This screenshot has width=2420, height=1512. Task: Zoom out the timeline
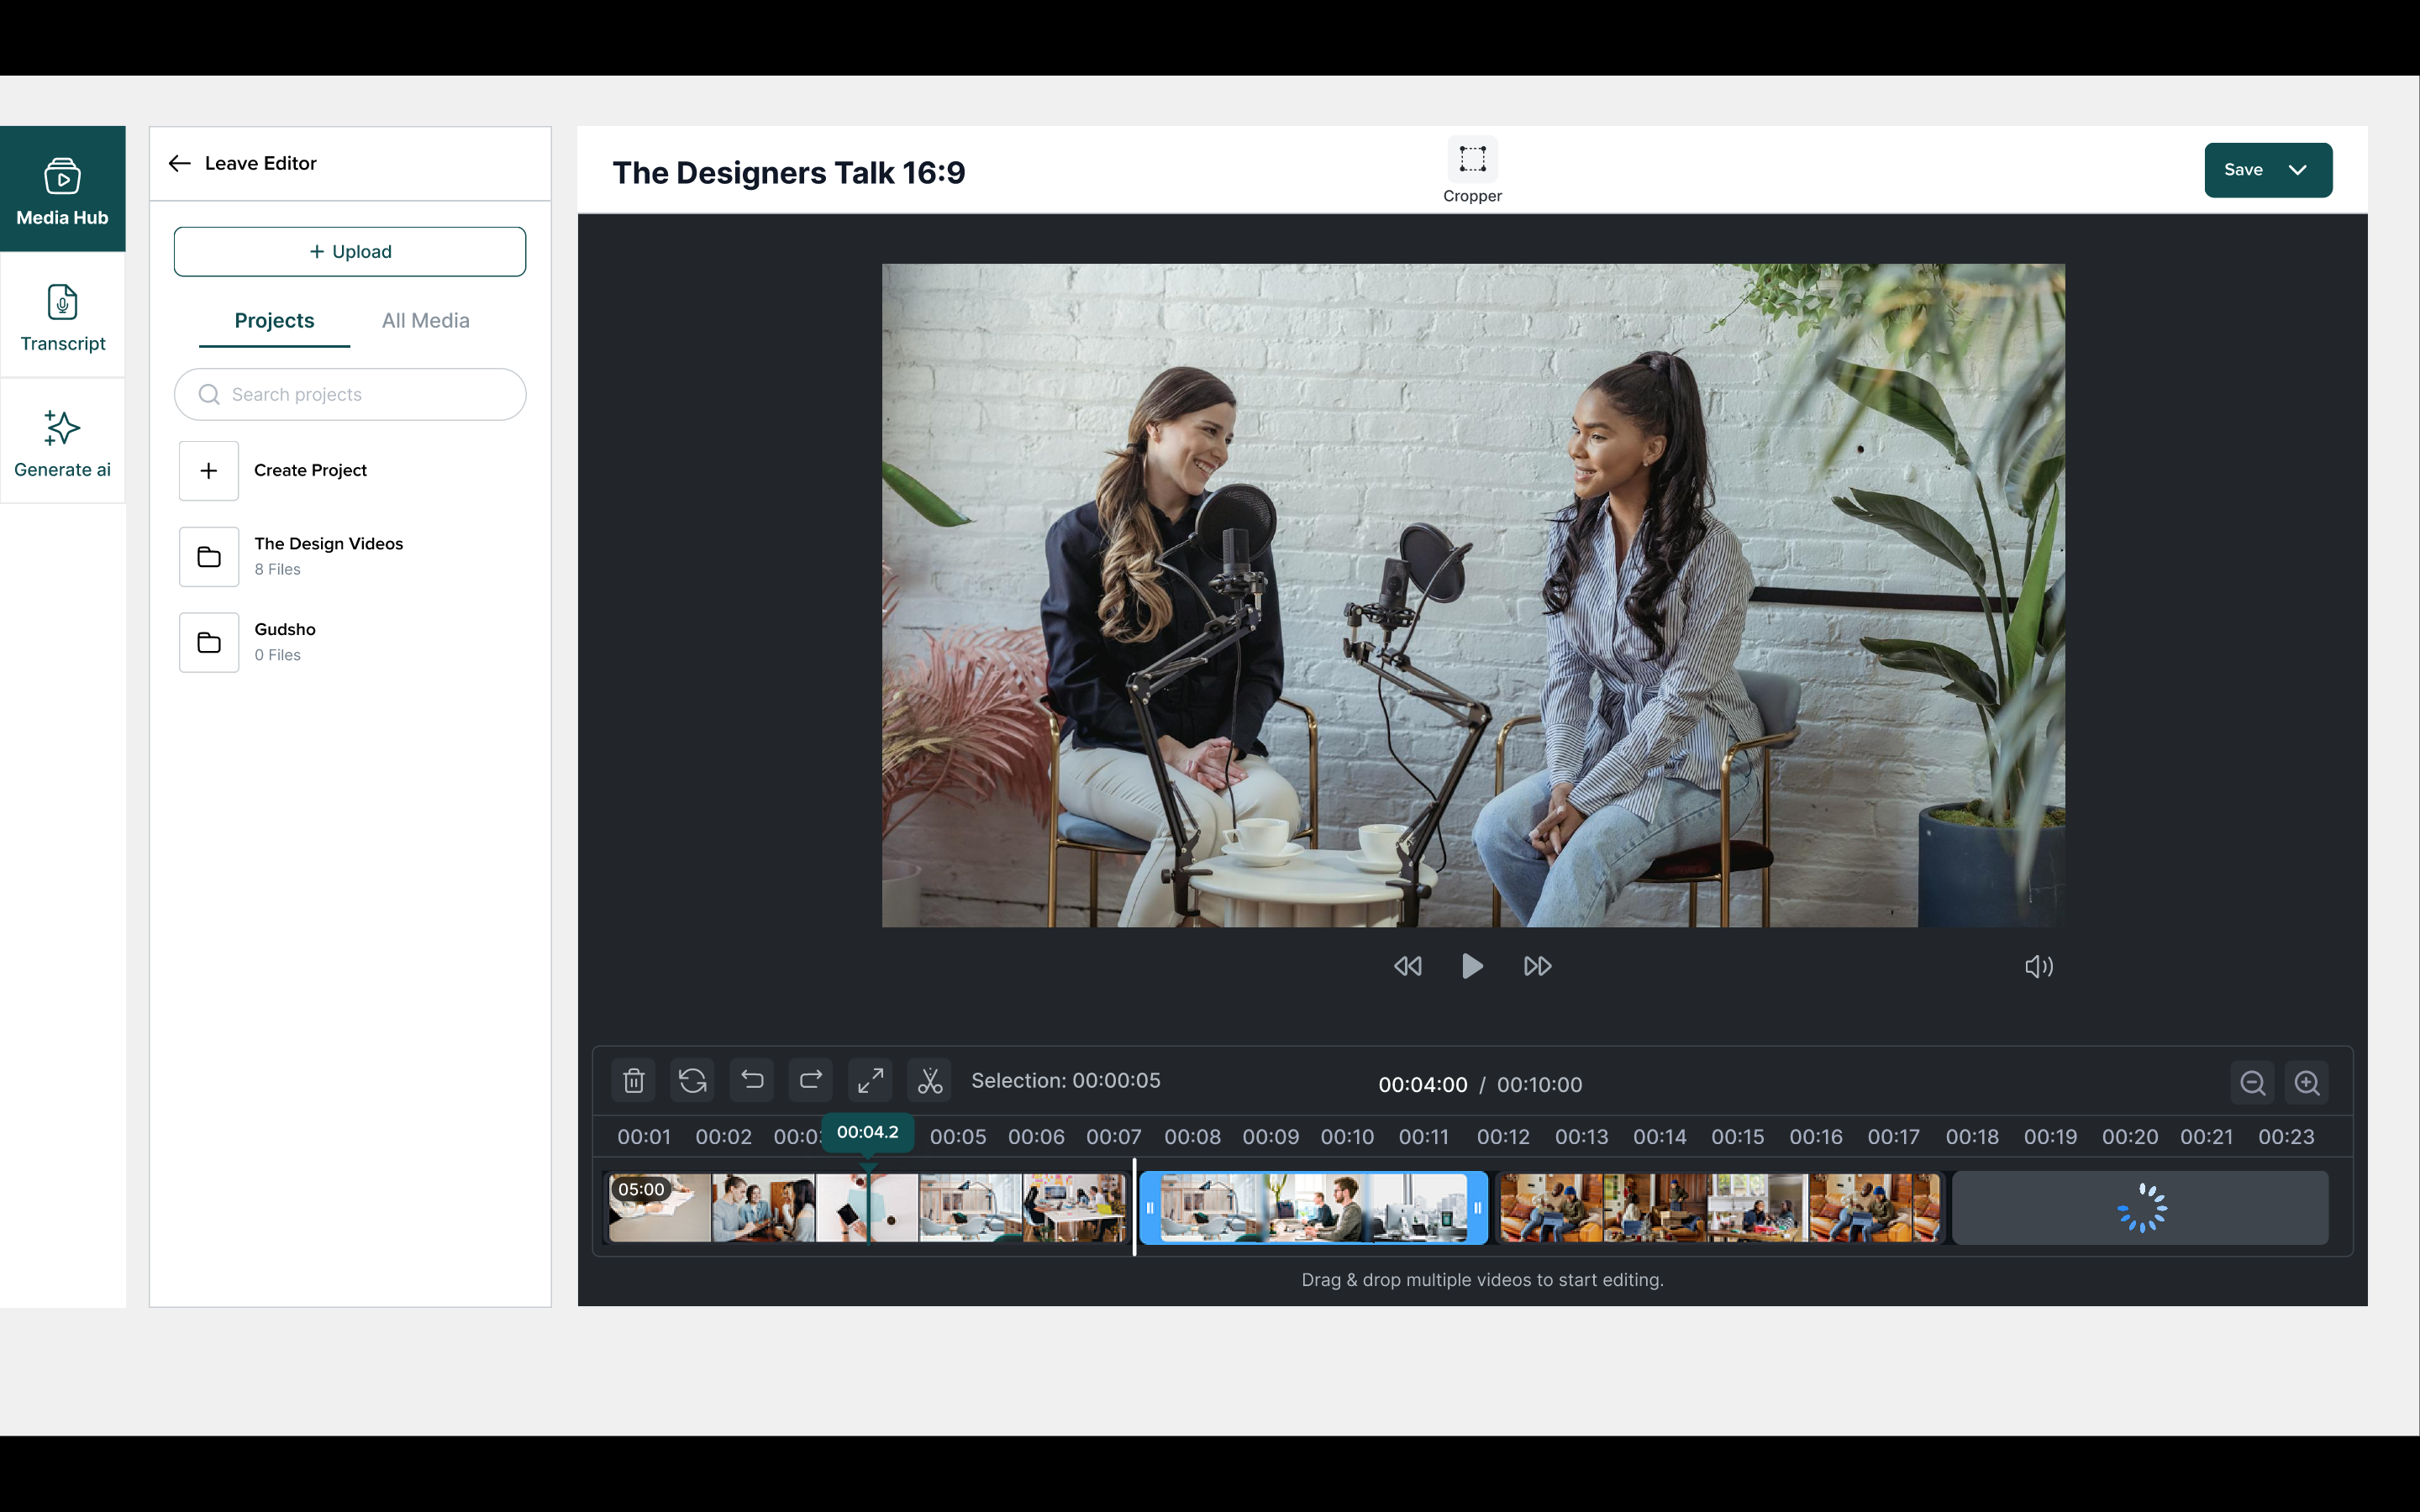tap(2252, 1083)
